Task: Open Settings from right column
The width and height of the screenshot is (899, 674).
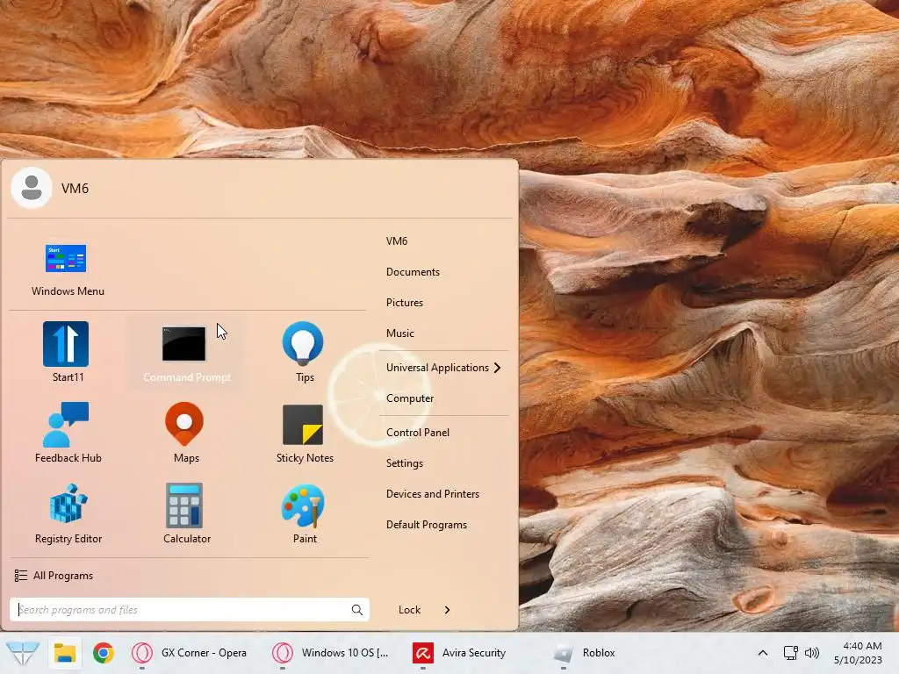Action: click(x=404, y=463)
